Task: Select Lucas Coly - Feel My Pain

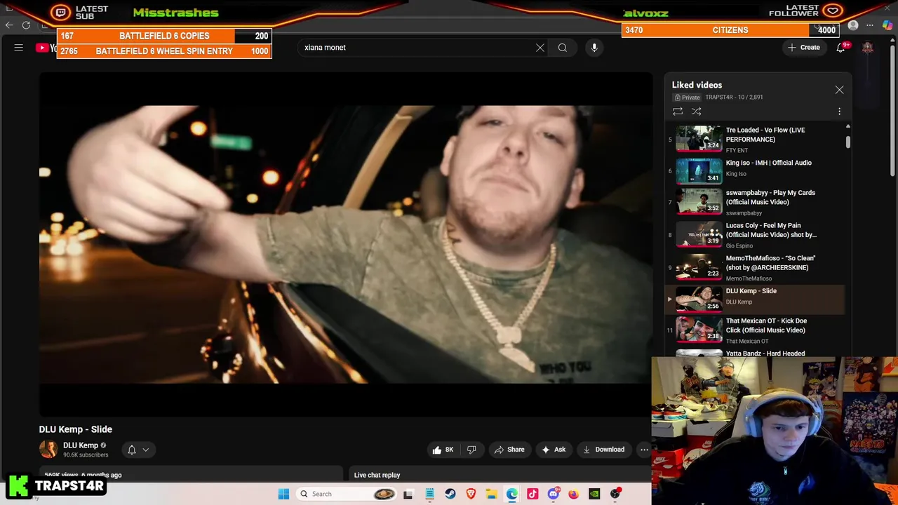Action: (771, 230)
